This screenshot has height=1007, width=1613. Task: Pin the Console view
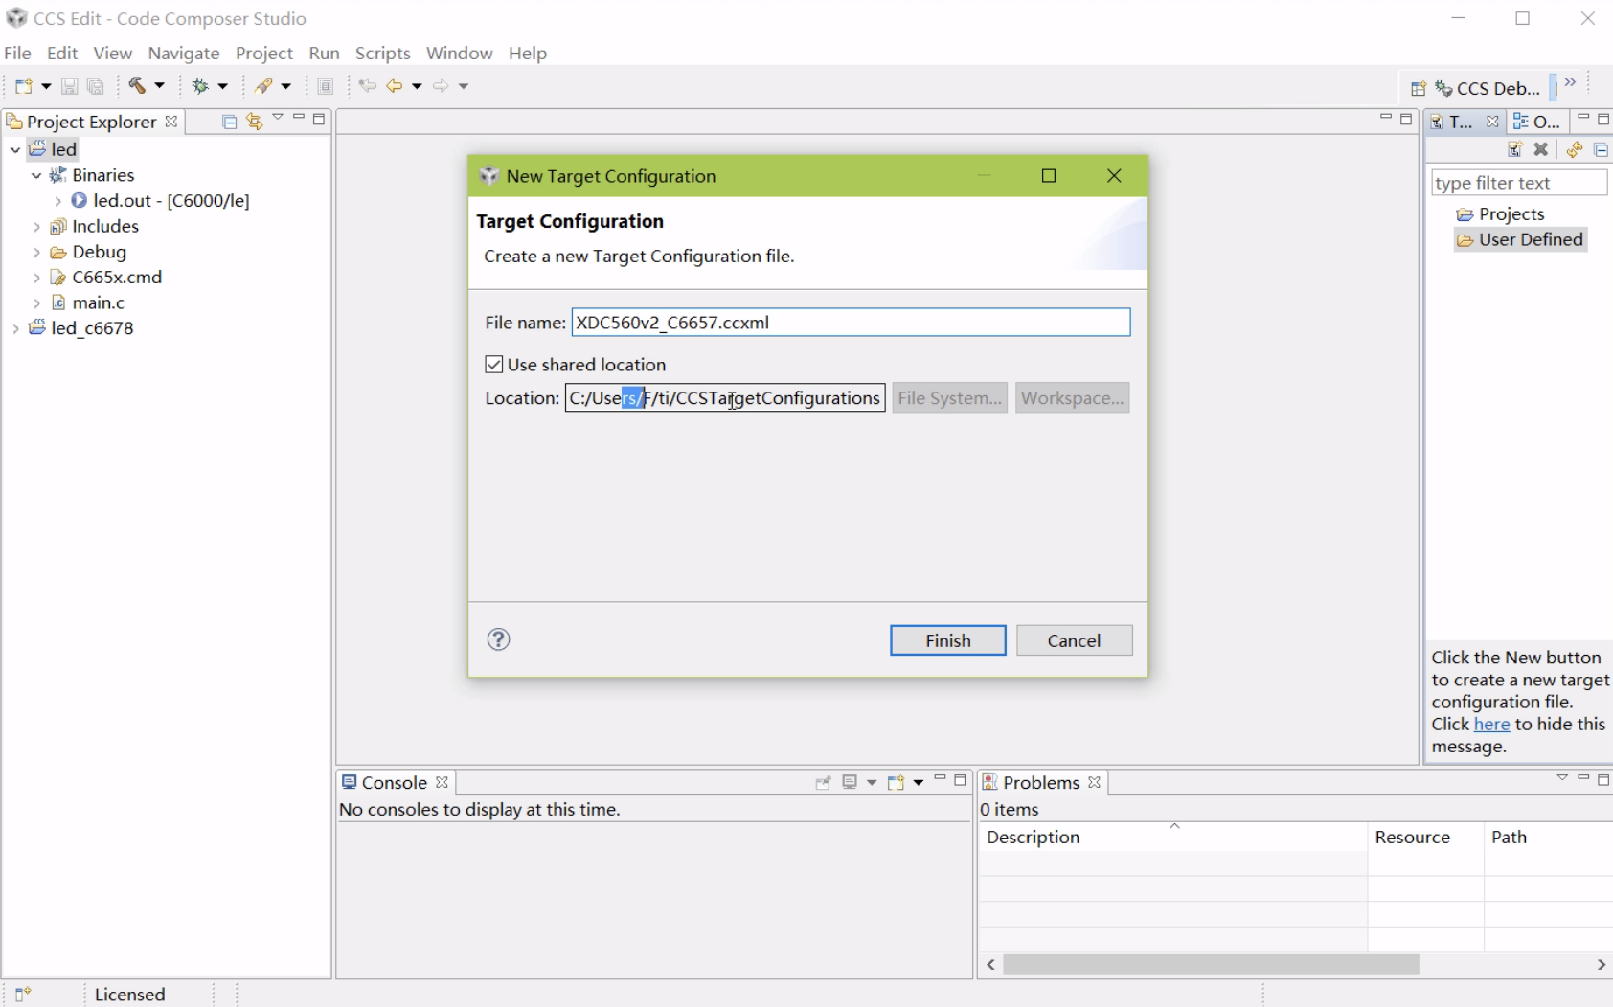[824, 783]
